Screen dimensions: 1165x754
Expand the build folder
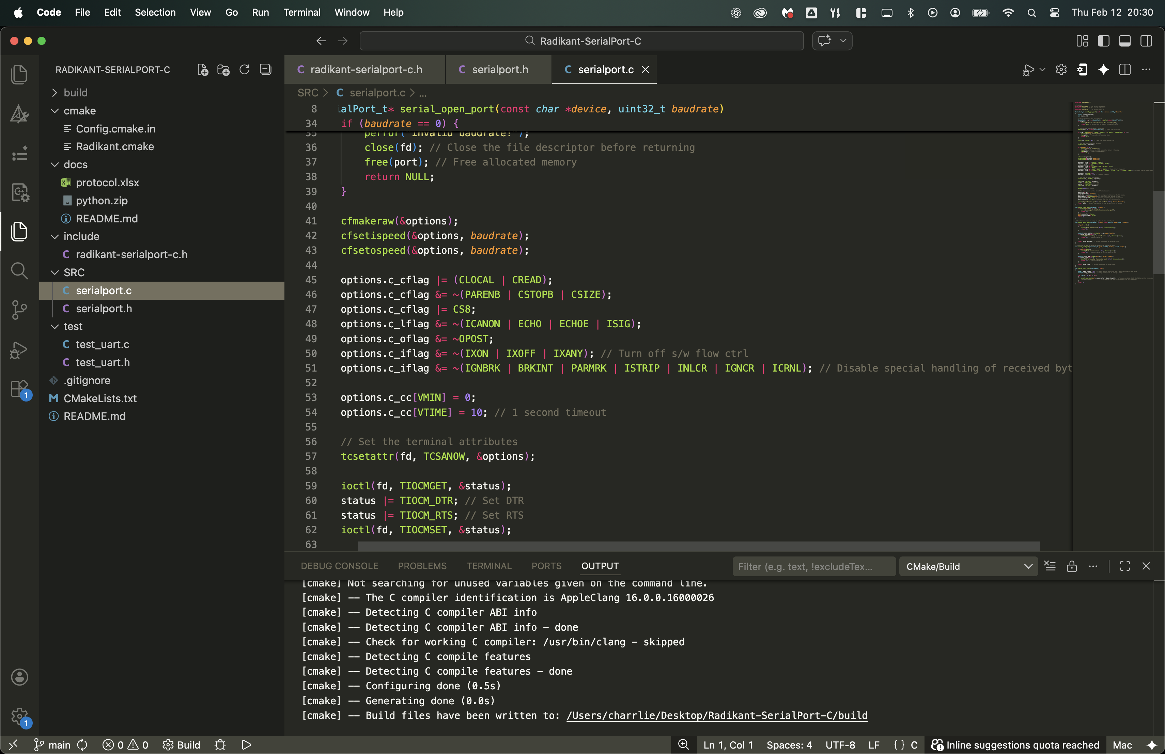pos(161,93)
